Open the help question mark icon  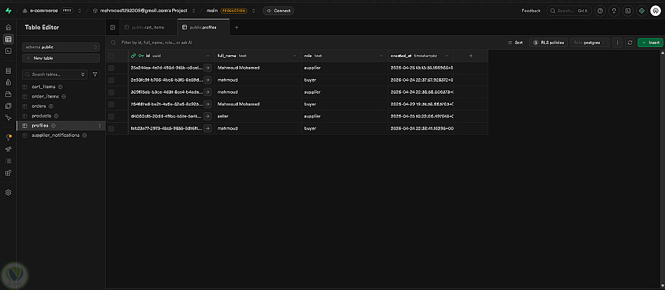click(600, 11)
